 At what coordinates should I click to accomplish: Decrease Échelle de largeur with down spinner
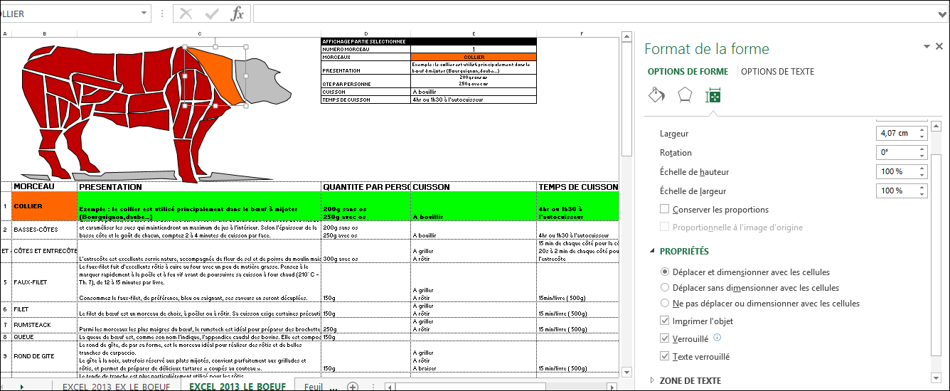922,194
